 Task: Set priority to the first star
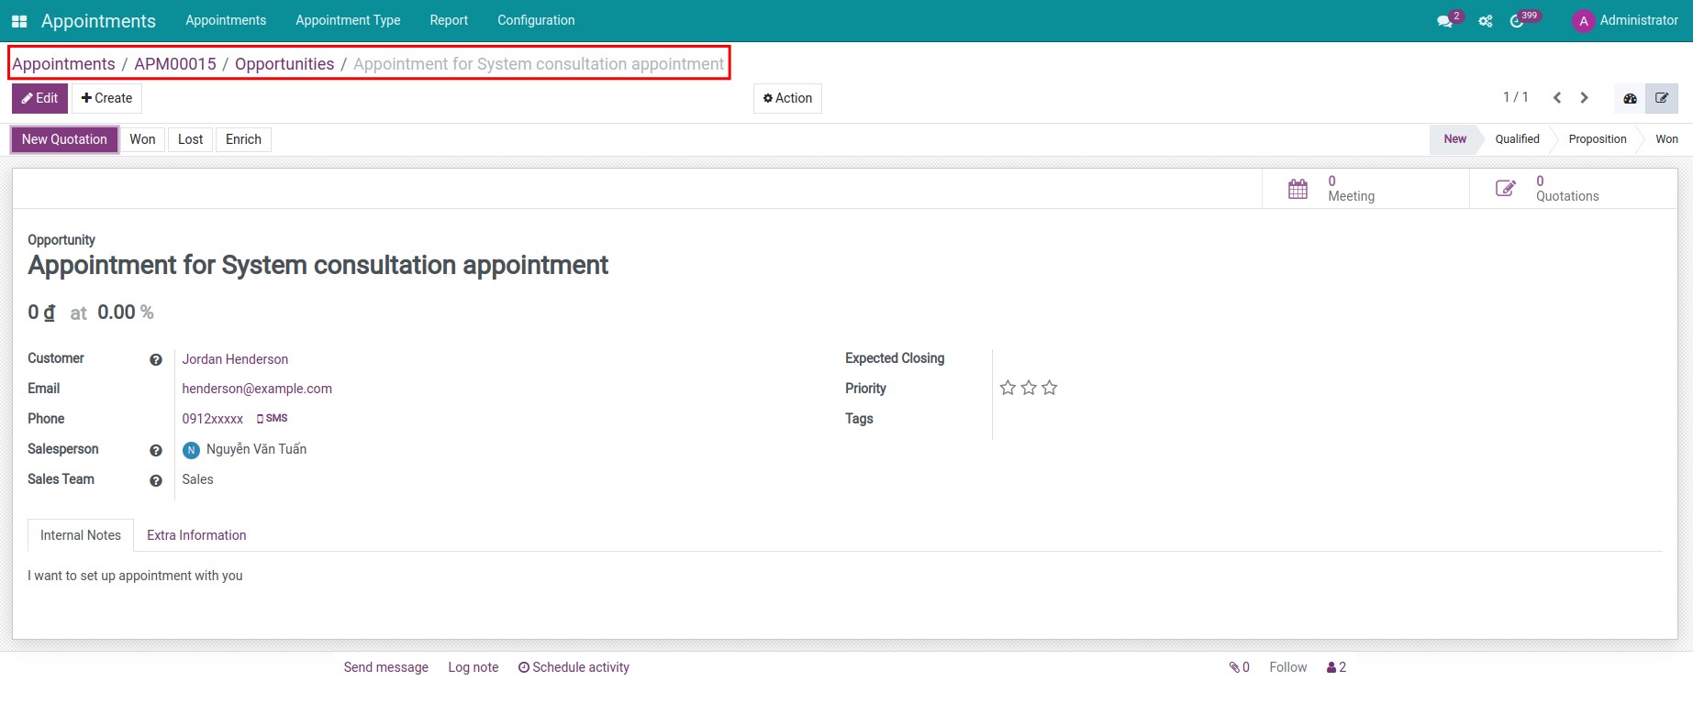click(1008, 388)
